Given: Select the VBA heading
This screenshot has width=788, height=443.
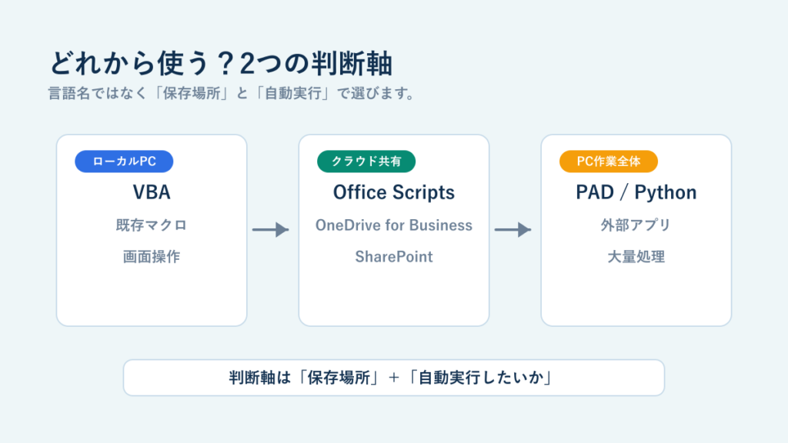Looking at the screenshot, I should point(152,192).
